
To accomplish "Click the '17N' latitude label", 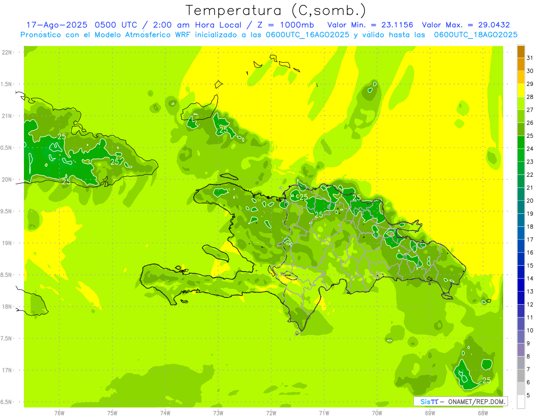I will [x=7, y=370].
